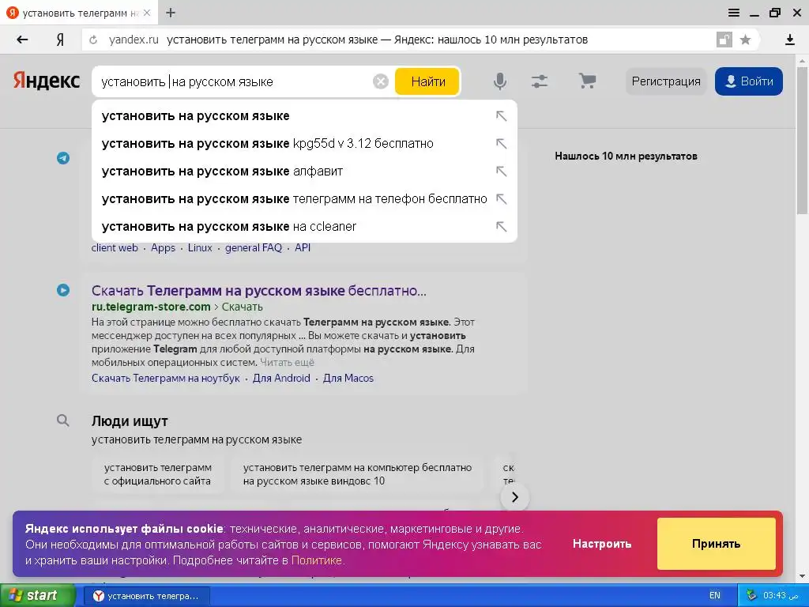
Task: Select chip 'установить телеграмм на компьютер бесплатно'
Action: tap(357, 474)
